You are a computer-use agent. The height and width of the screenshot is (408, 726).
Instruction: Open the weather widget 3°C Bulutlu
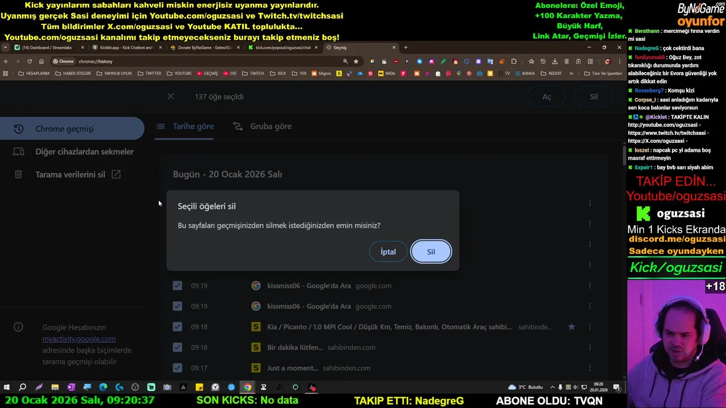pos(526,388)
